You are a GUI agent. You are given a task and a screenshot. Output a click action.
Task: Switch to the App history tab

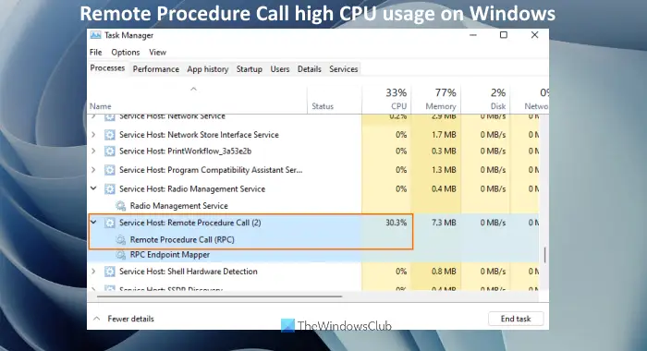tap(208, 69)
